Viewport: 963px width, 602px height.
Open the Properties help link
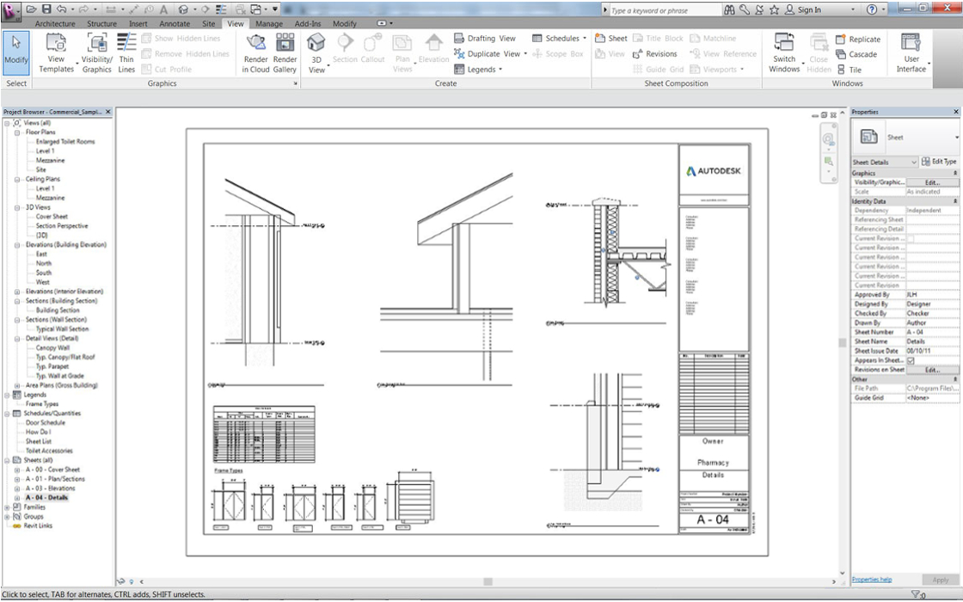pos(872,580)
